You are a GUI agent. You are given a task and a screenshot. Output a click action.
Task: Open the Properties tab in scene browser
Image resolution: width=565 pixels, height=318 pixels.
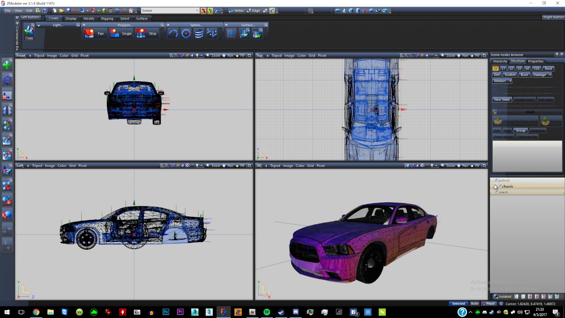(535, 61)
